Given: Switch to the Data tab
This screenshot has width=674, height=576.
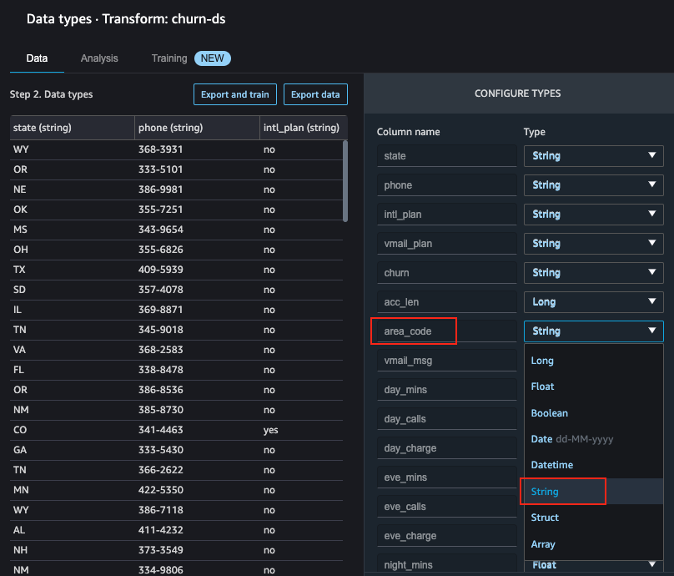Looking at the screenshot, I should pyautogui.click(x=37, y=58).
